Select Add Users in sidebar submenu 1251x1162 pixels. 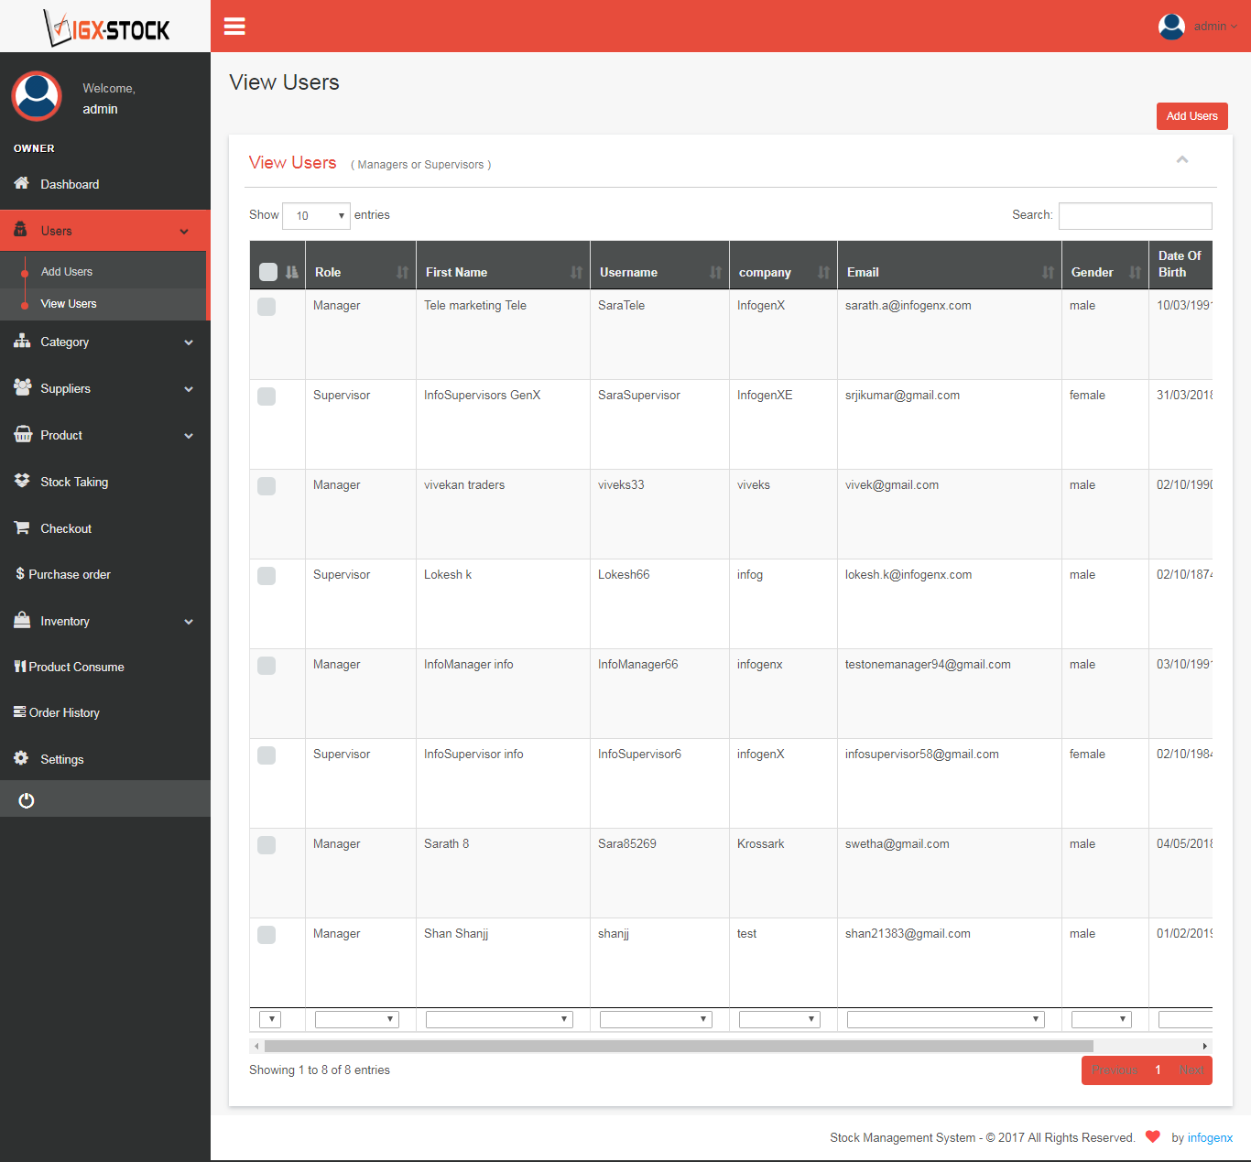(67, 272)
